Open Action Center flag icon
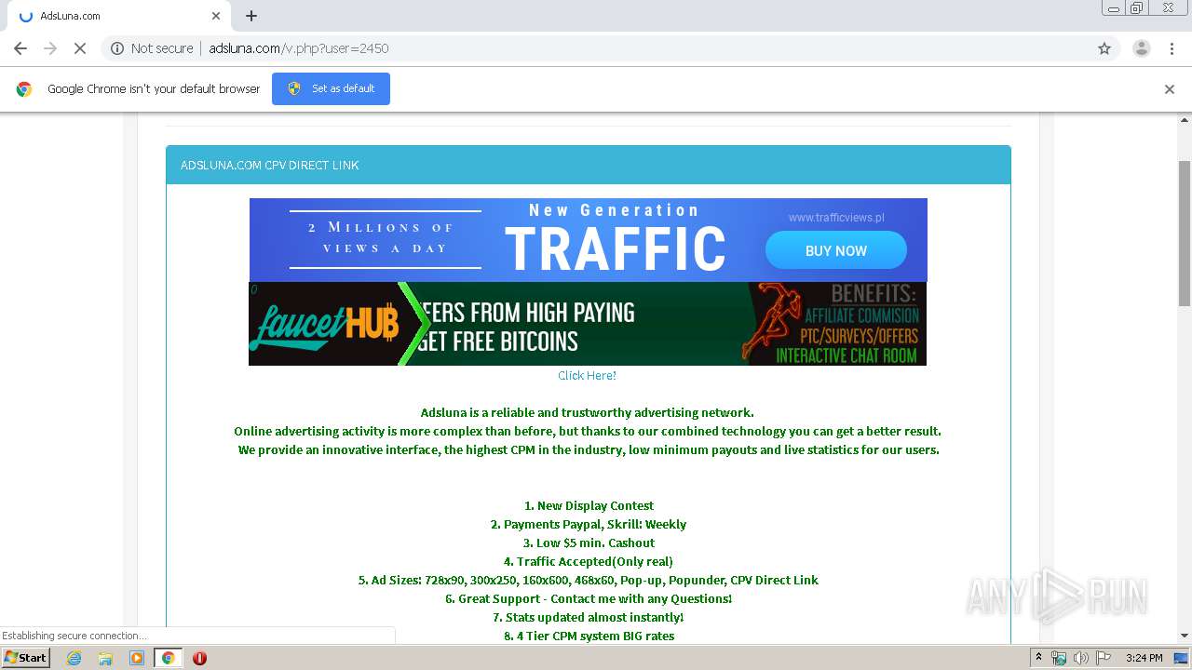Viewport: 1192px width, 670px height. (x=1102, y=658)
